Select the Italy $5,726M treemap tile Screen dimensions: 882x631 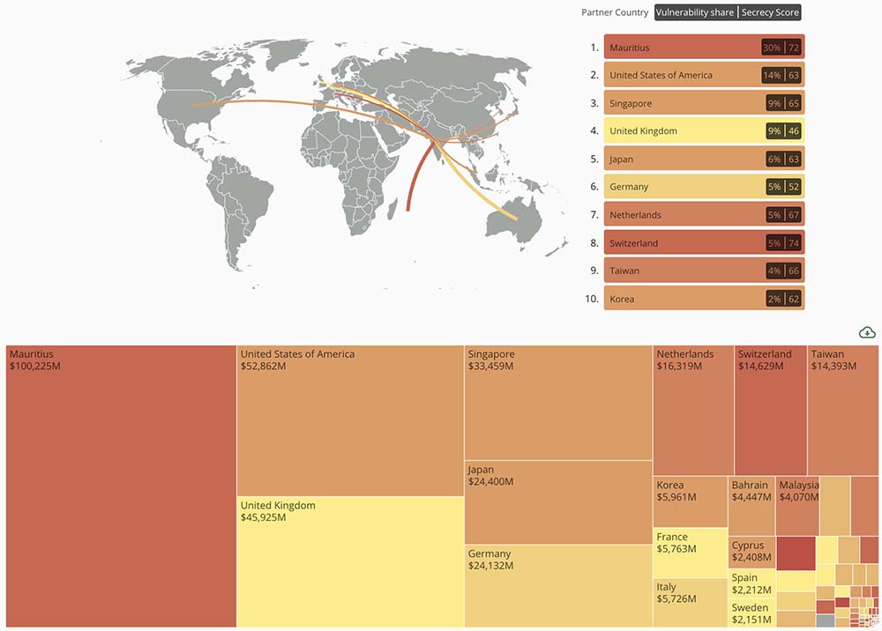[x=691, y=603]
